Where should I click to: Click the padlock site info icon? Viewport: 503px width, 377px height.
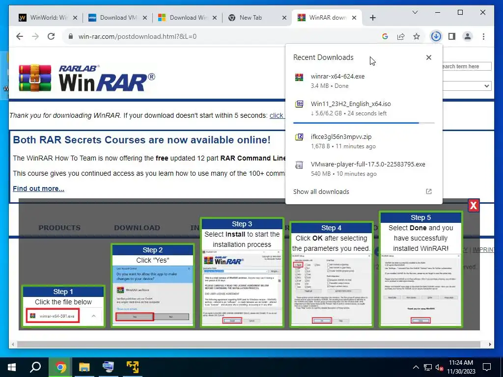tap(71, 36)
